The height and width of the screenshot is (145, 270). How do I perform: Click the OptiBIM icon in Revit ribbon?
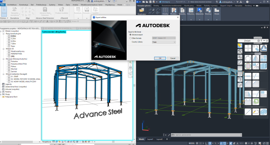[95, 11]
